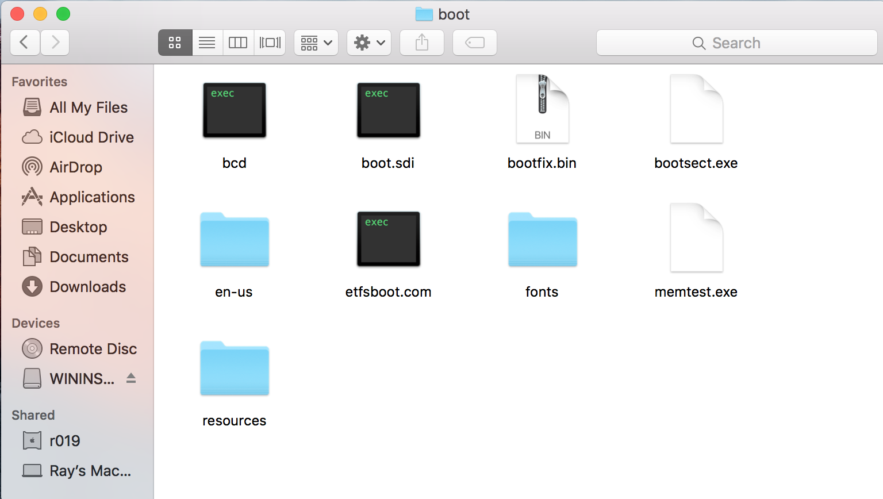This screenshot has width=883, height=499.
Task: Select the memtest.exe file icon
Action: pyautogui.click(x=697, y=237)
